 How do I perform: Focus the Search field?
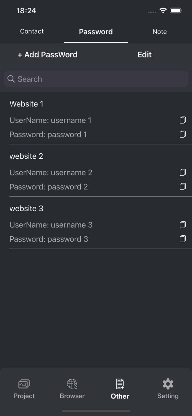100,79
